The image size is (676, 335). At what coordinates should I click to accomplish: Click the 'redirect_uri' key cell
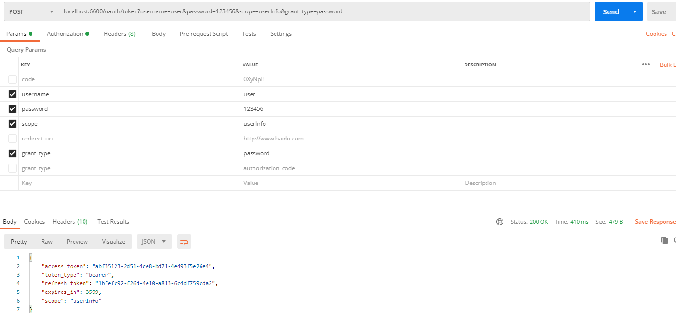pos(129,139)
